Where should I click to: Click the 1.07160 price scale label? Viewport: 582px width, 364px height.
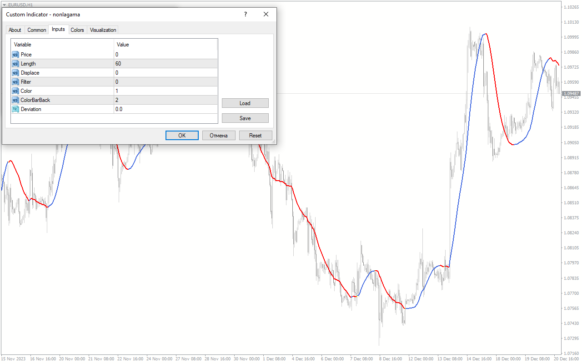571,353
